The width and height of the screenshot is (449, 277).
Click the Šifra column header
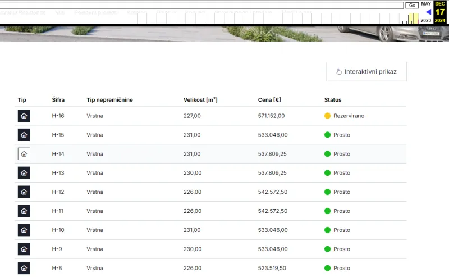tap(58, 100)
